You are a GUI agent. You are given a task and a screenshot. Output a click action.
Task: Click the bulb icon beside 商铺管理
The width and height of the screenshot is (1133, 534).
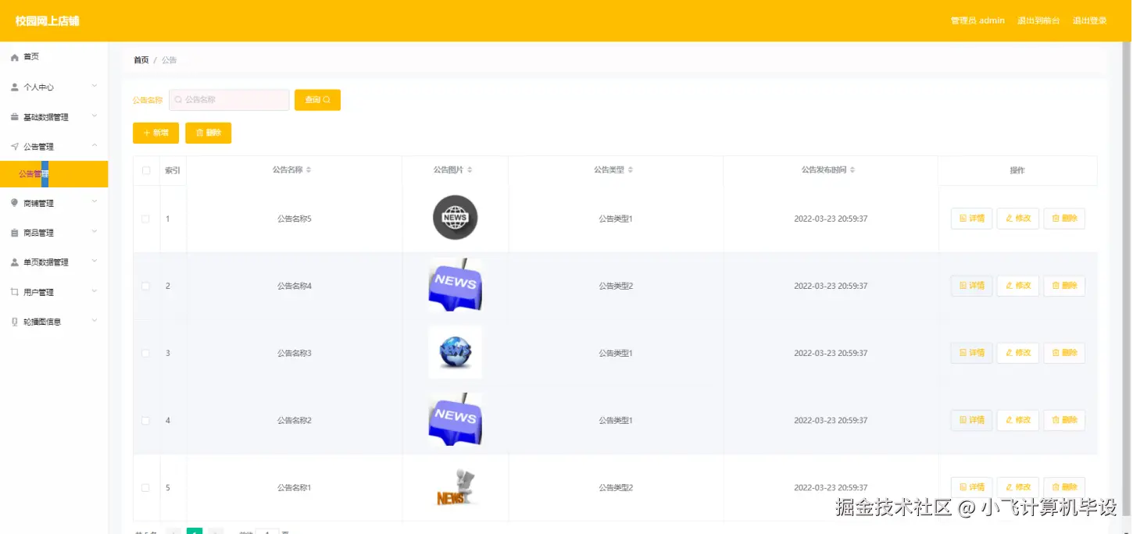click(14, 203)
